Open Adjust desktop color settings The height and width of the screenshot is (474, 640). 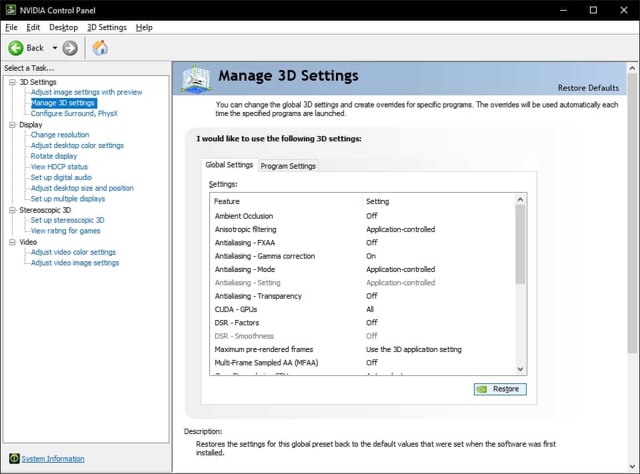77,145
